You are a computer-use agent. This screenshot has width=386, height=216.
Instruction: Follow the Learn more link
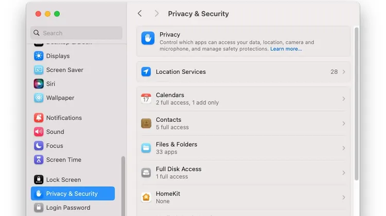pos(286,49)
